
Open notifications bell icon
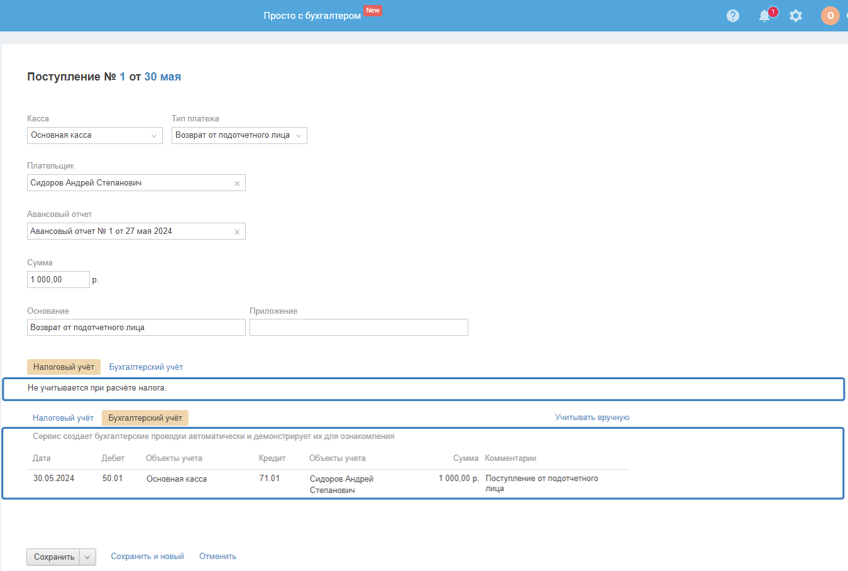[x=764, y=16]
